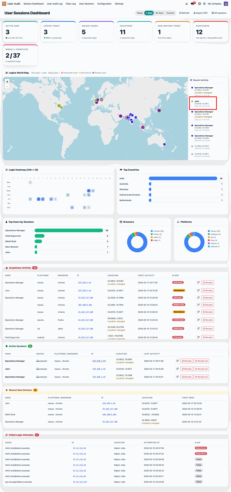Go to the Clear Log menu item
Screen dimensions: 231x492
click(71, 4)
